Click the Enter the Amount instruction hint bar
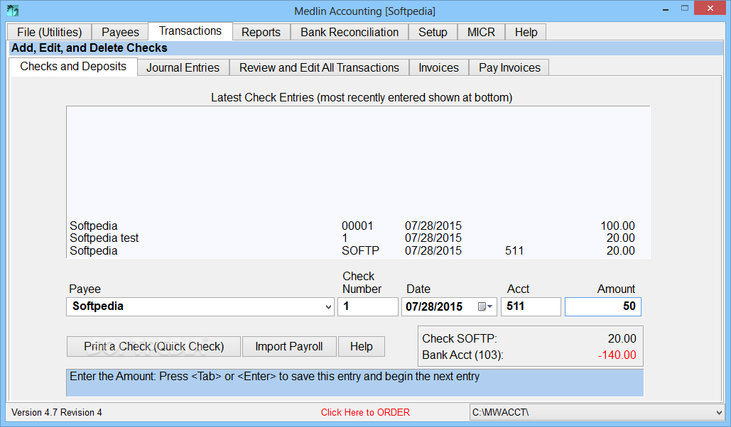The image size is (731, 427). (x=354, y=382)
